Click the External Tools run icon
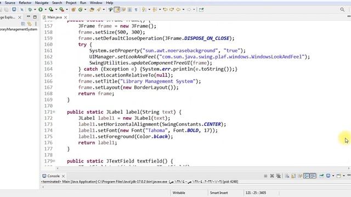Screen dimensions: 351x197 click(x=61, y=10)
